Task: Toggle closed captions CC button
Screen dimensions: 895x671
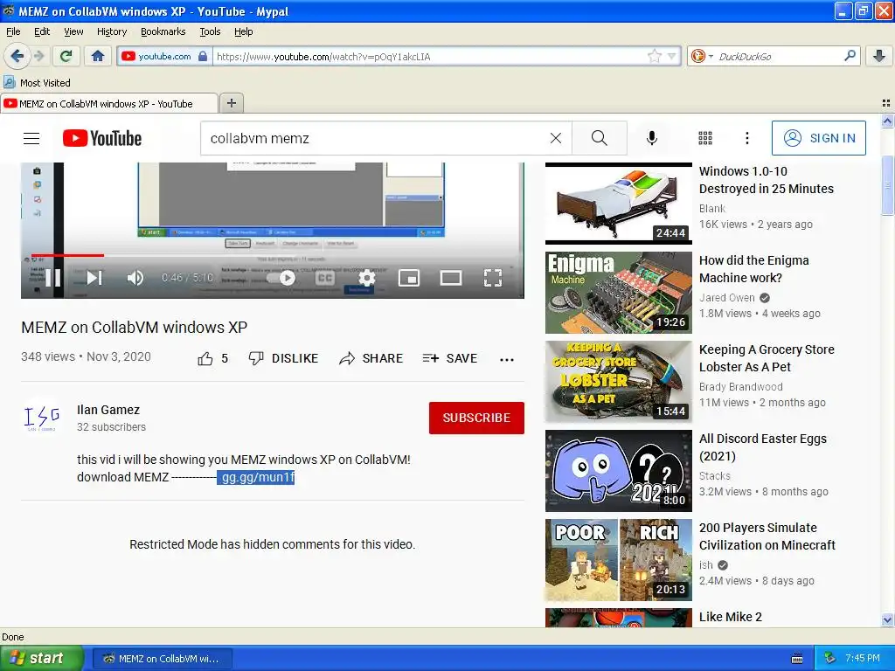Action: pyautogui.click(x=325, y=278)
